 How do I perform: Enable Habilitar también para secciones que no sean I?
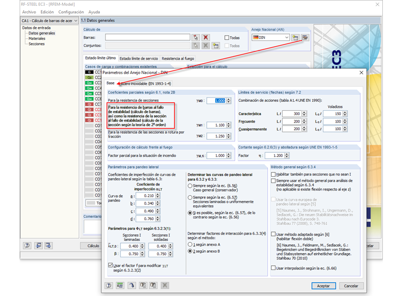coord(274,175)
